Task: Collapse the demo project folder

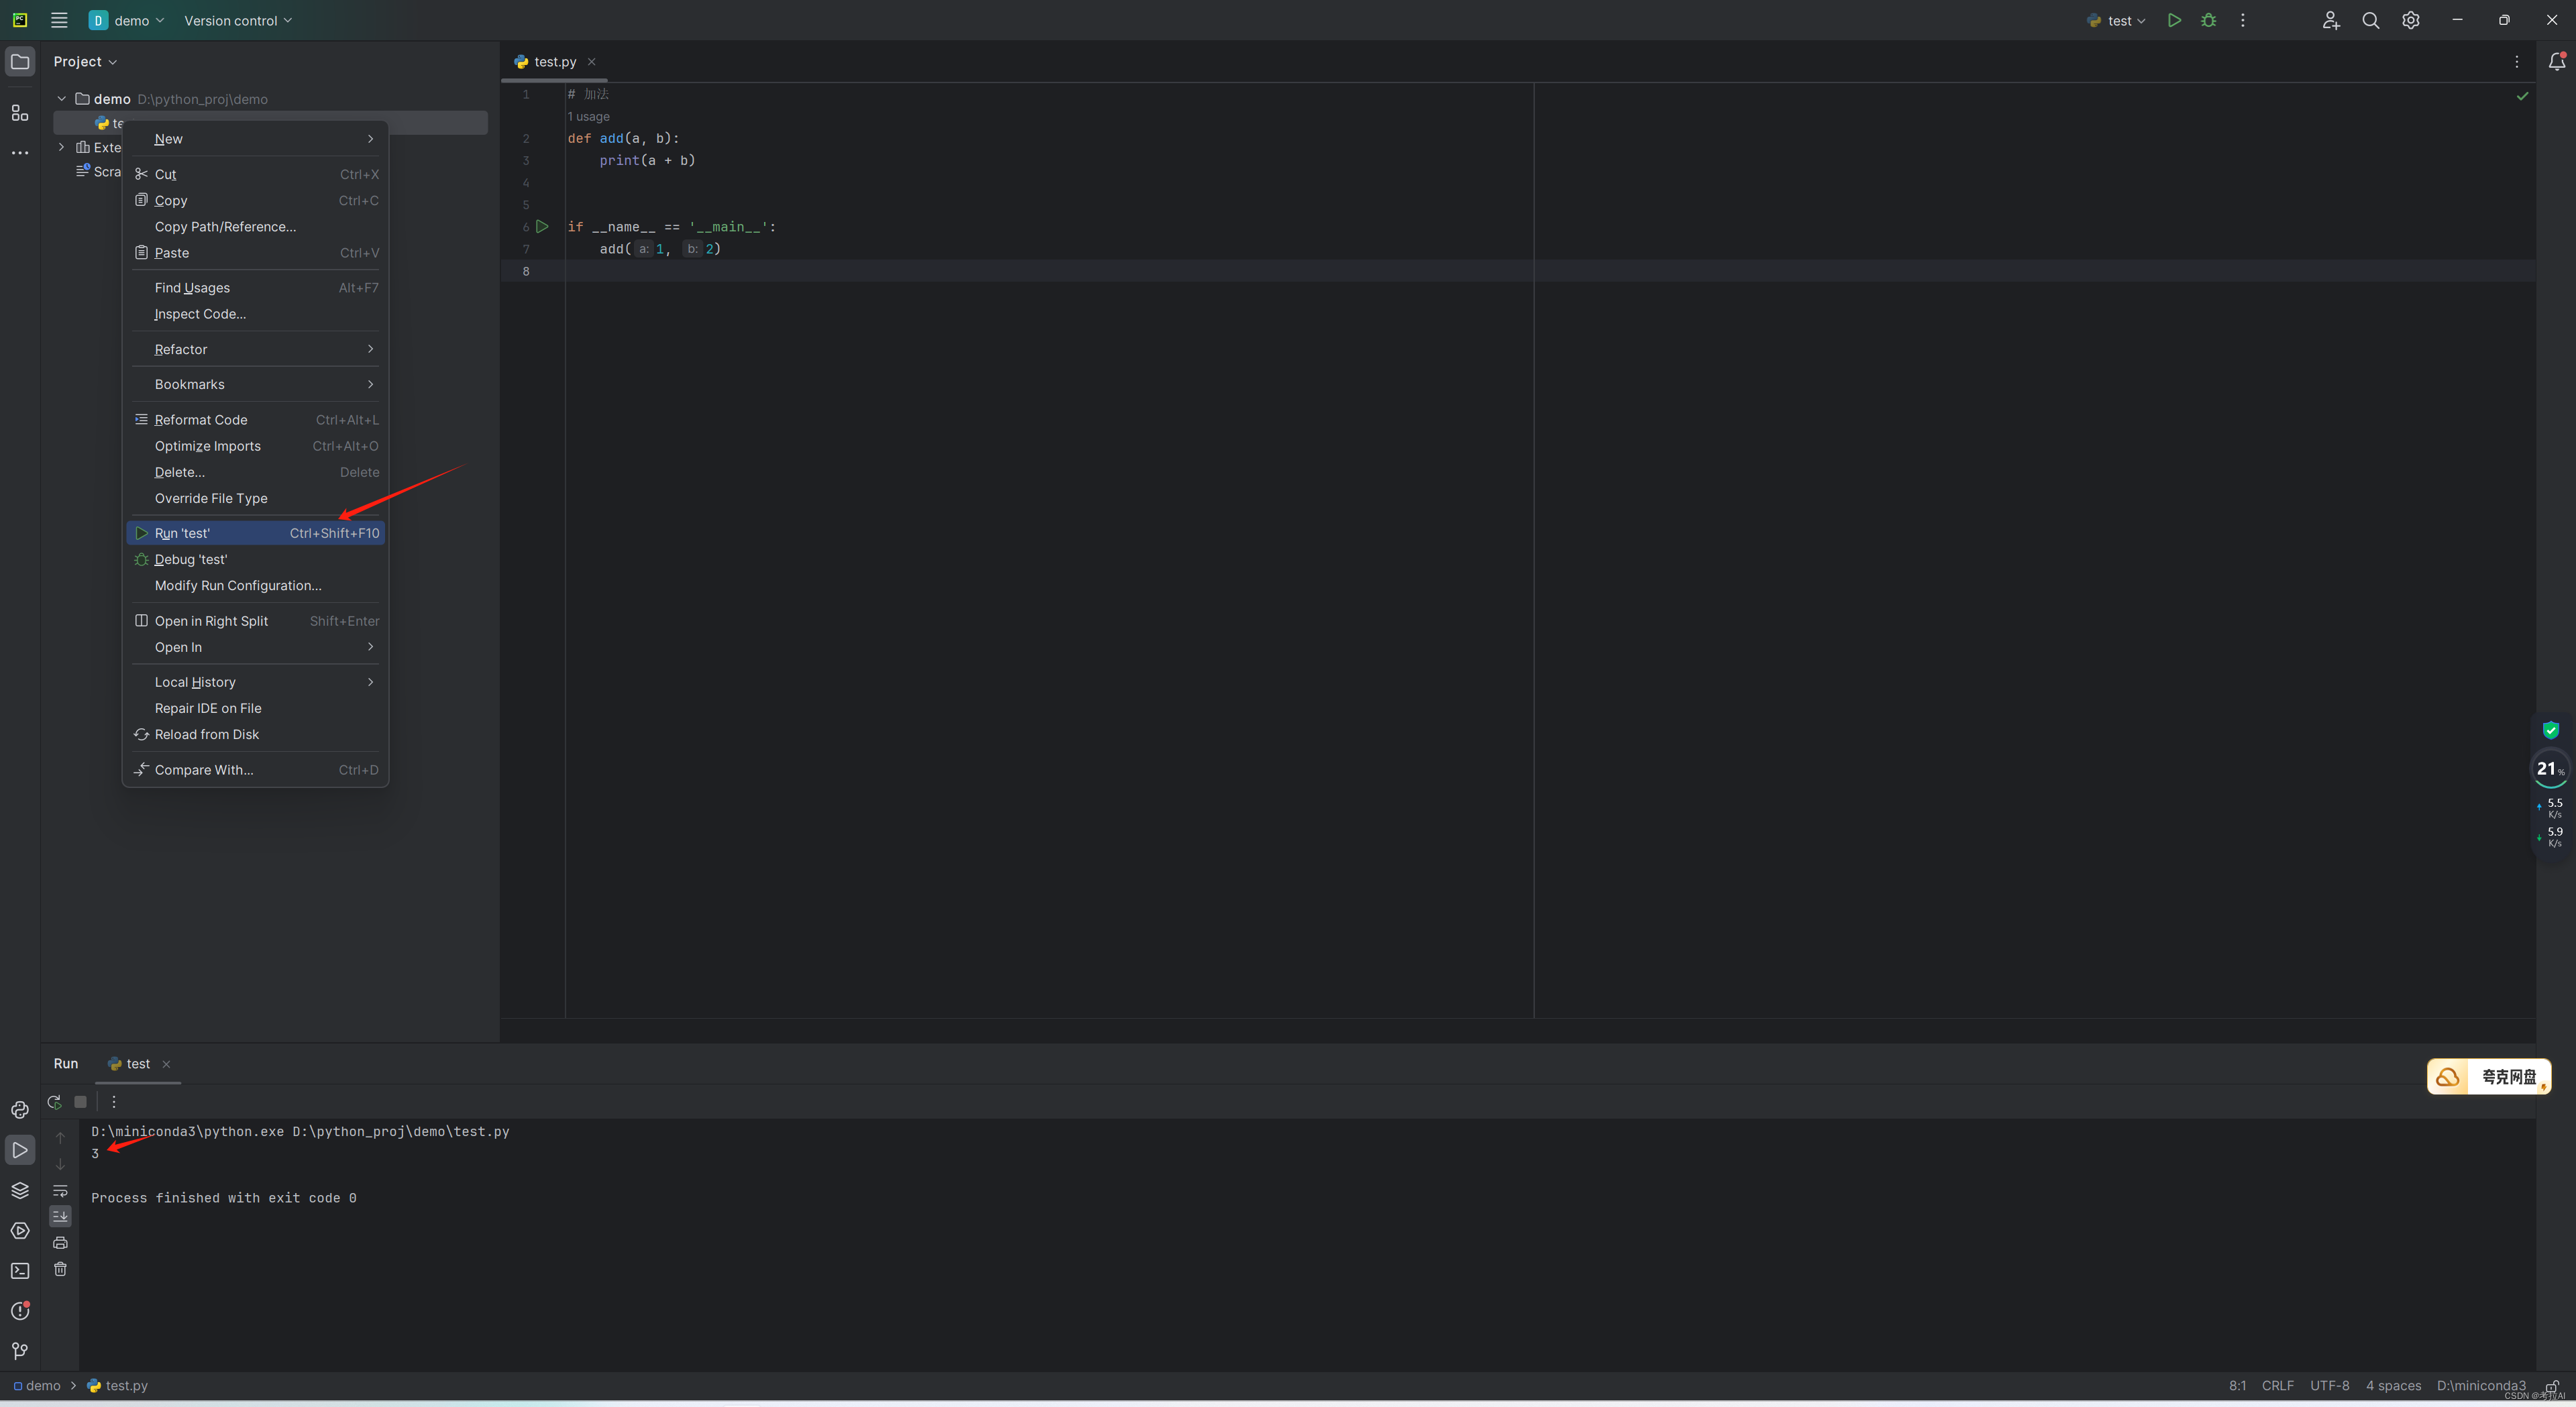Action: pos(62,99)
